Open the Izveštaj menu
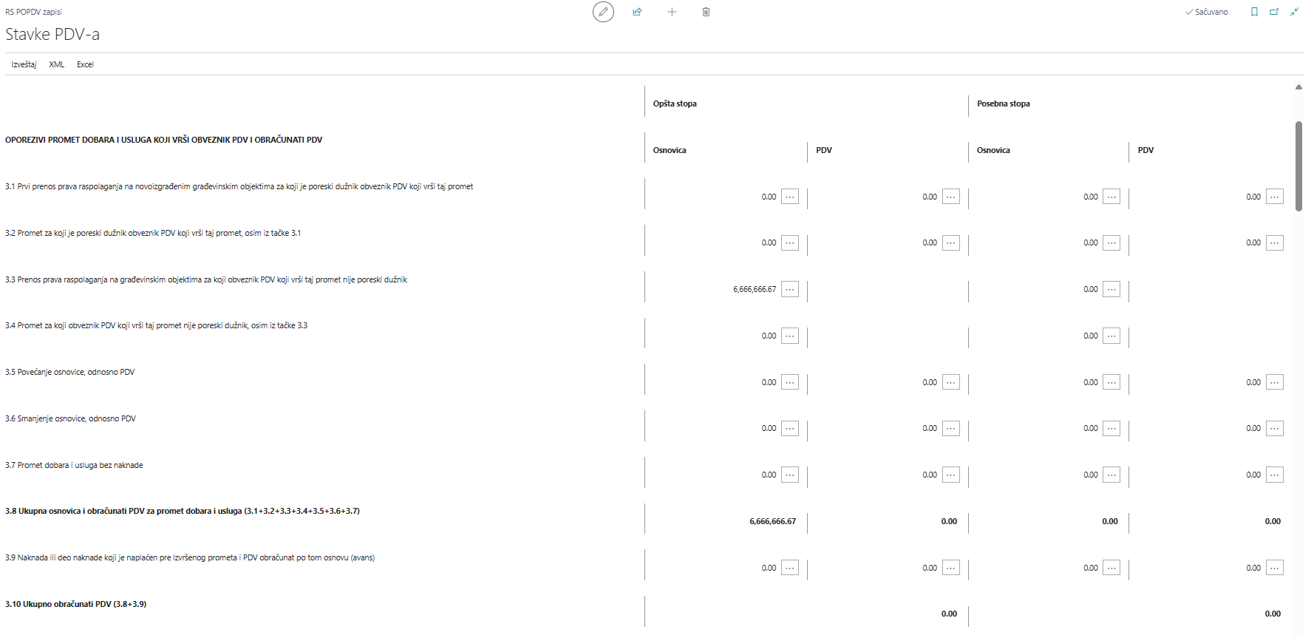1314x638 pixels. tap(24, 64)
